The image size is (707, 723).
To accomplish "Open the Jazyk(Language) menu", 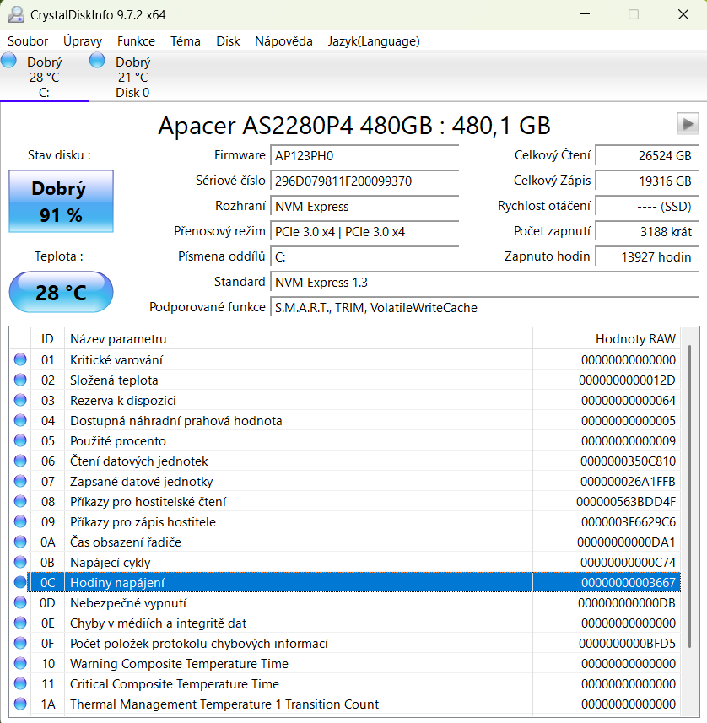I will (x=374, y=41).
